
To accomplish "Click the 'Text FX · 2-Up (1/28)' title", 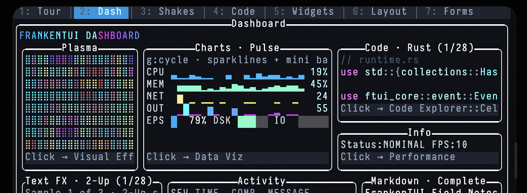I will [89, 181].
